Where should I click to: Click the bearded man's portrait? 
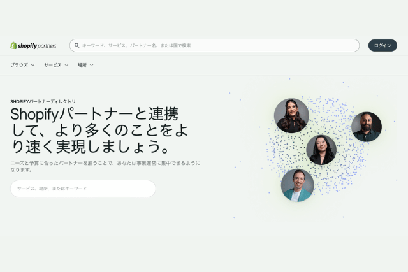click(x=367, y=127)
